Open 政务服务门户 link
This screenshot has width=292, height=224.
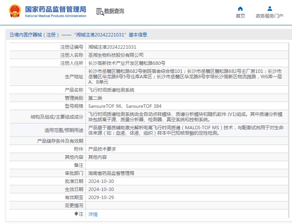[x=269, y=16]
